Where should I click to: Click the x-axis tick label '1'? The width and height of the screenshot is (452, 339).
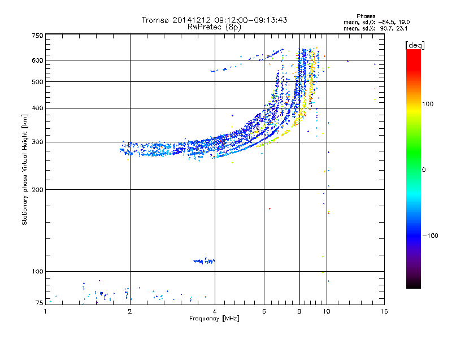click(45, 311)
